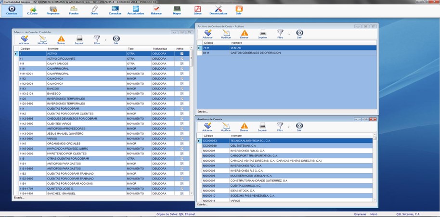Screen dimensions: 440x217
Task: Click the main toolbar Salir icon
Action: [239, 11]
